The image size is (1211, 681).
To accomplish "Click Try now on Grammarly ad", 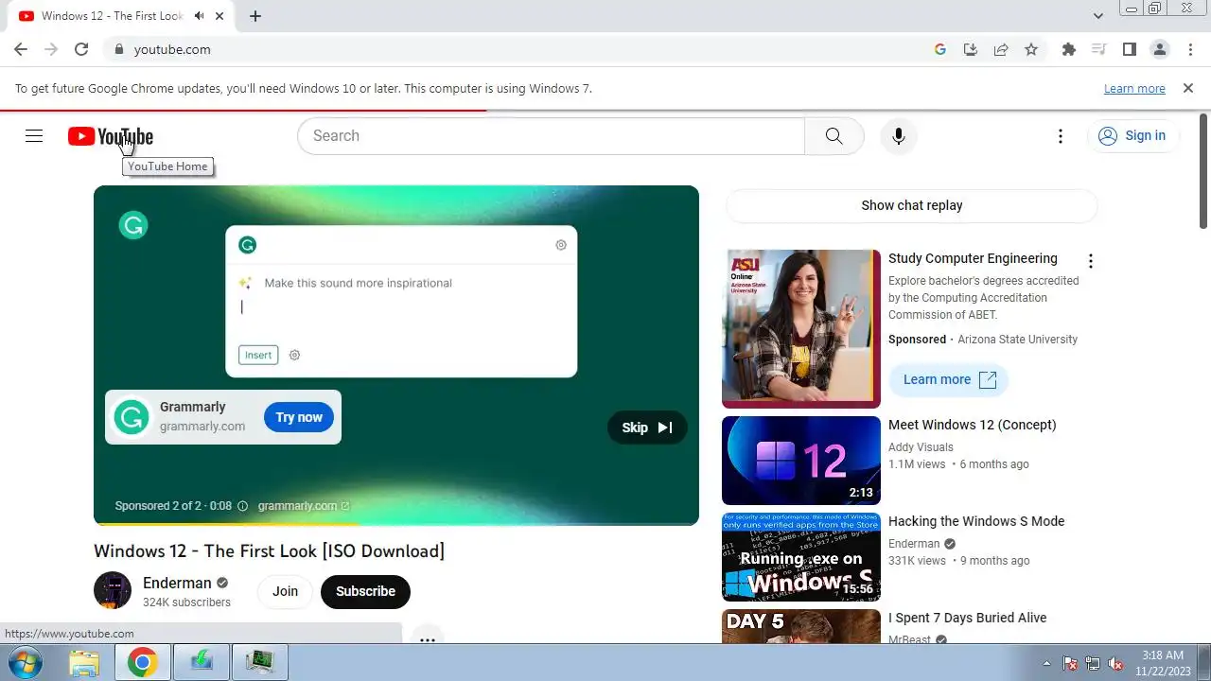I will click(x=299, y=417).
